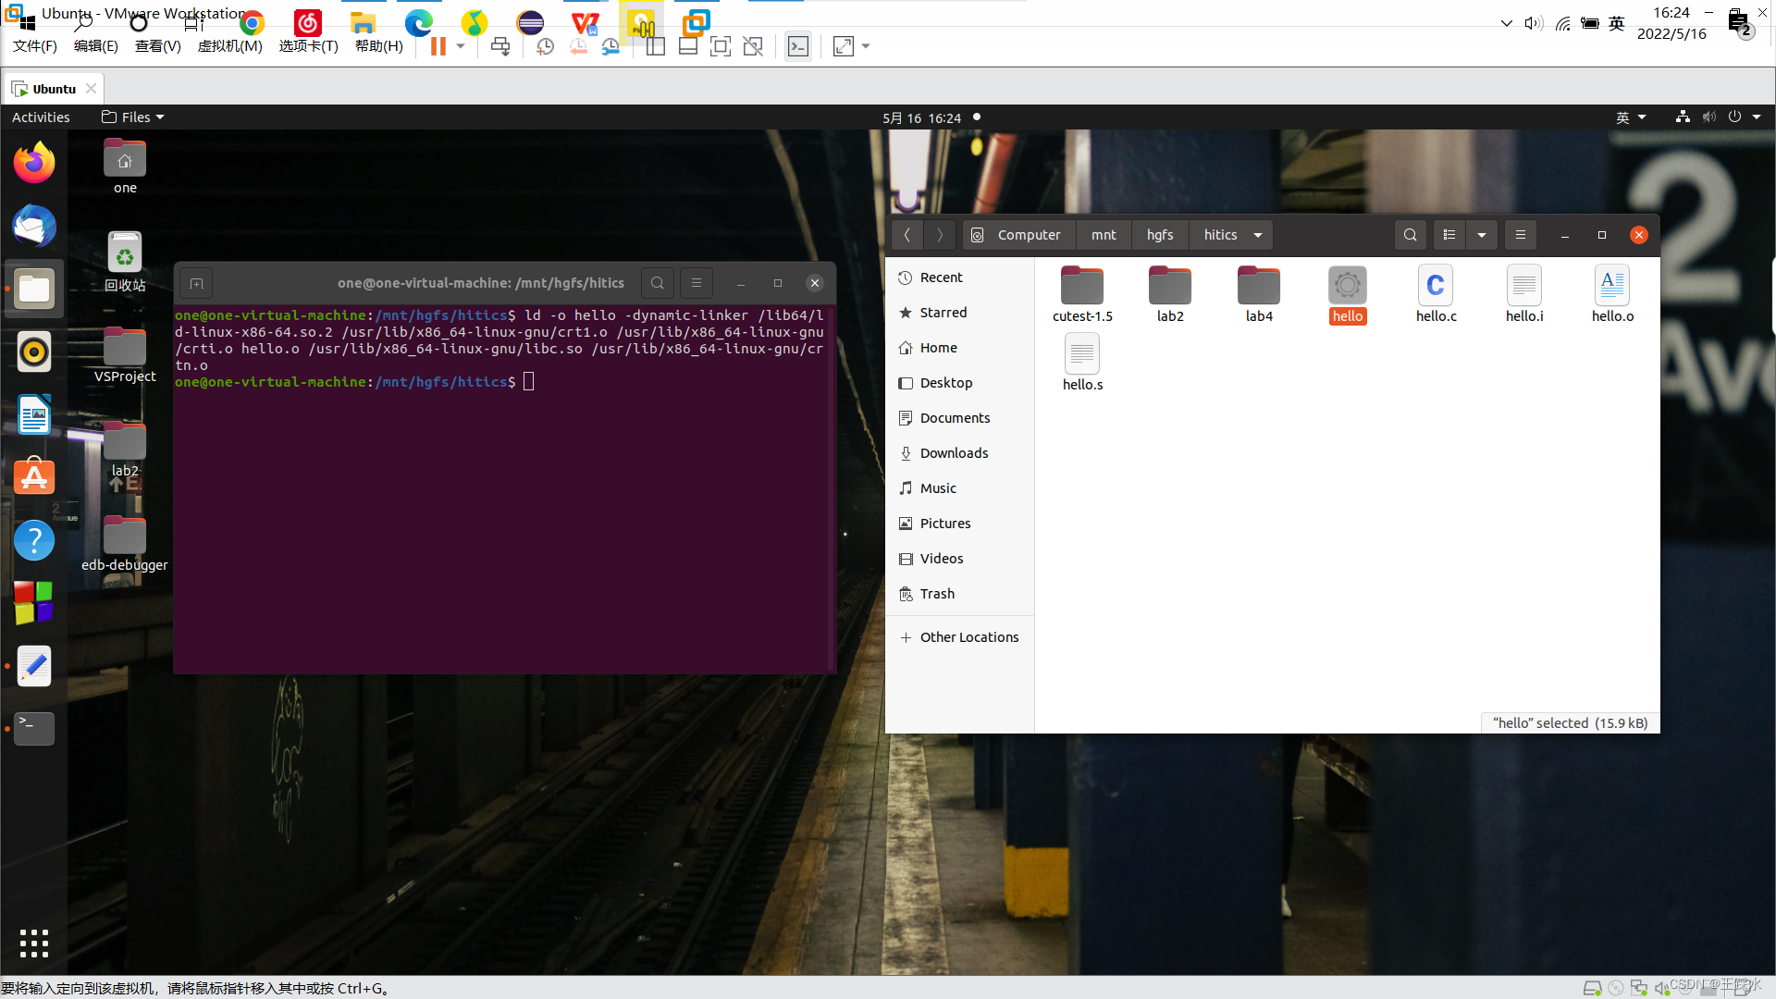Open 虚拟机(M) menu in VMware

point(229,46)
